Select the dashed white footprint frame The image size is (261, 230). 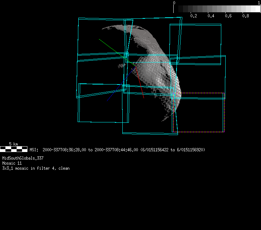tap(224, 112)
